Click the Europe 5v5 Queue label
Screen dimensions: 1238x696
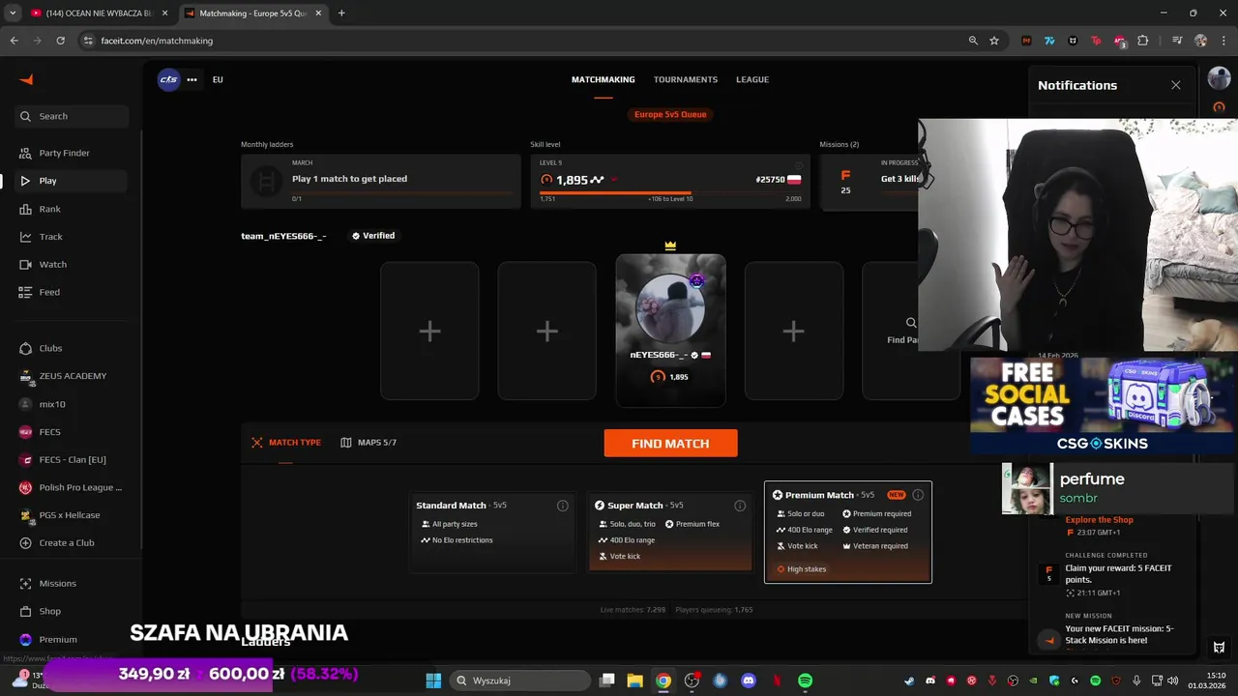pos(670,114)
